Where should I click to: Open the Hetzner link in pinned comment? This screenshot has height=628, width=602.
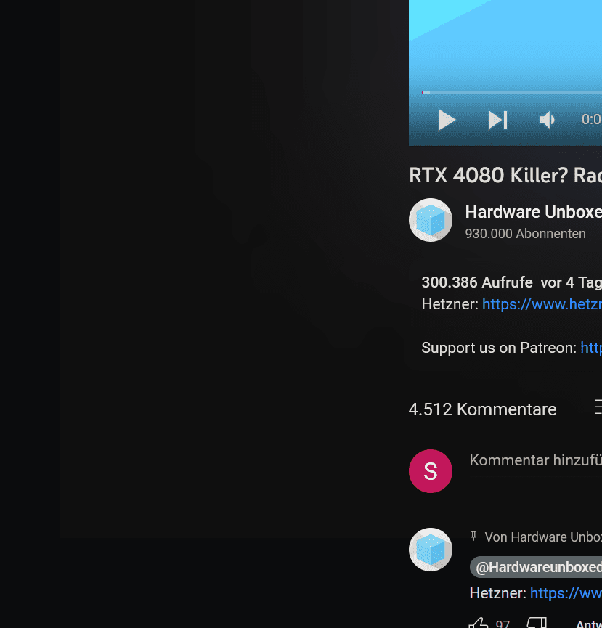(x=566, y=593)
